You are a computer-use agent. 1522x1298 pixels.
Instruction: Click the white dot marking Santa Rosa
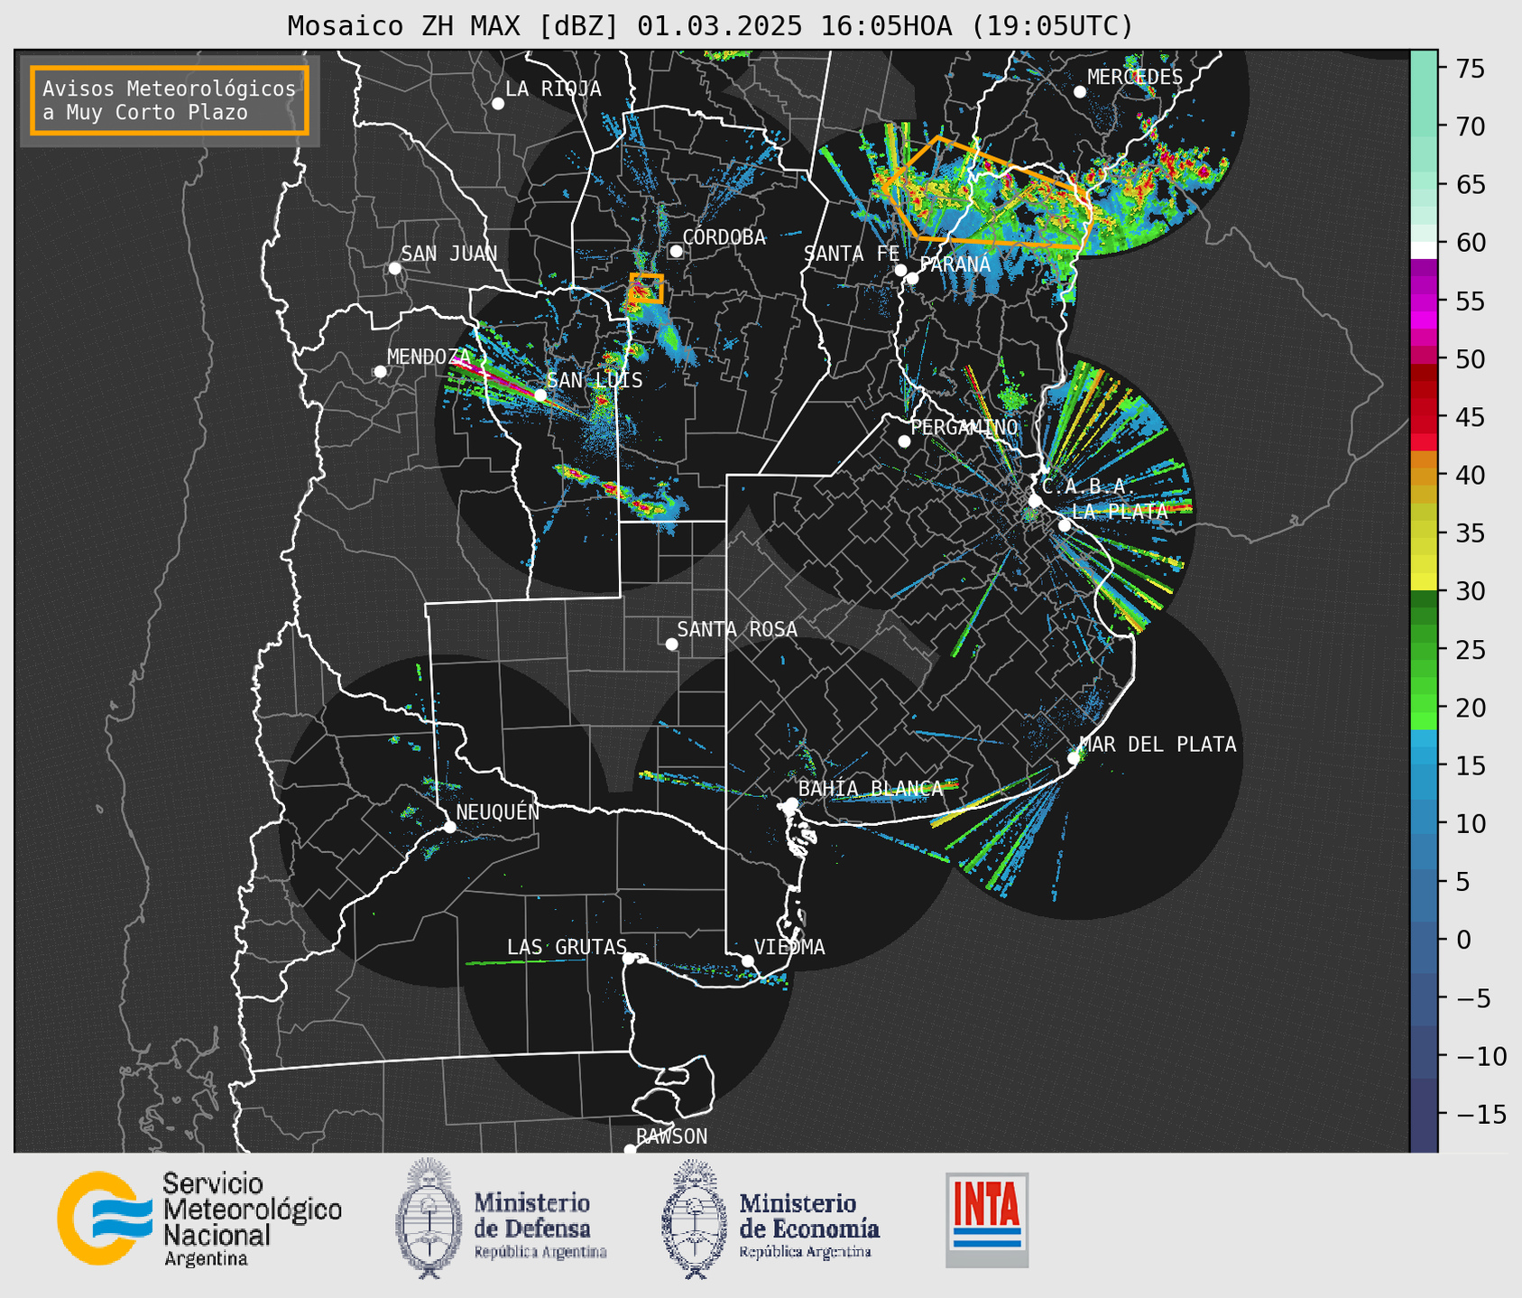point(671,644)
